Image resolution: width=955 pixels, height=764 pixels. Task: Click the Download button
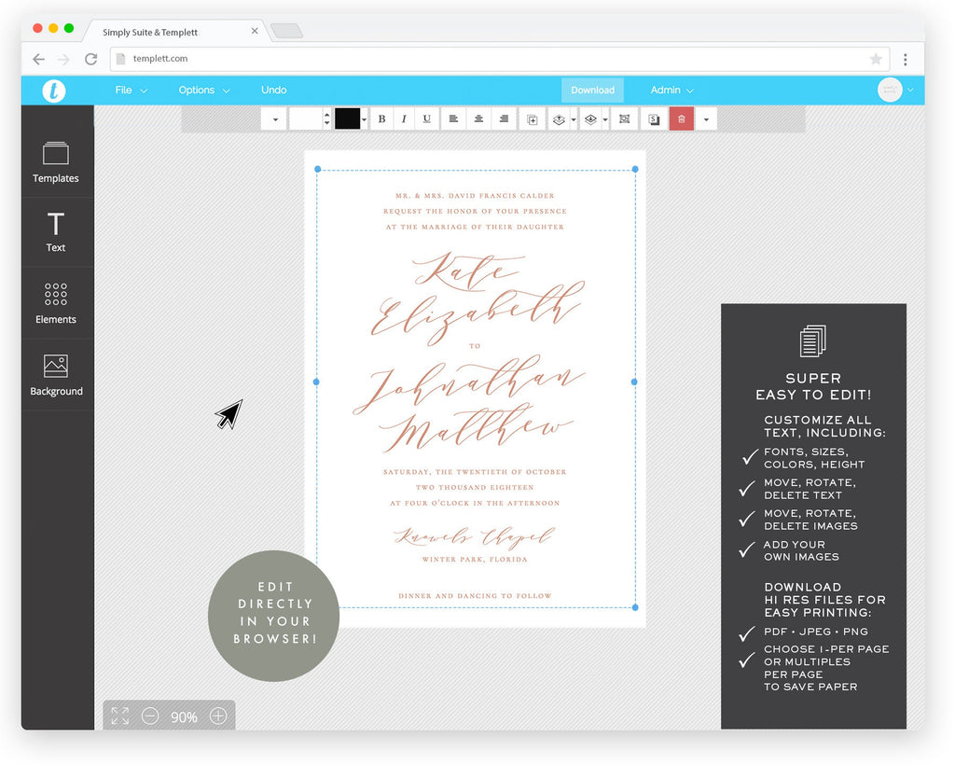(592, 90)
